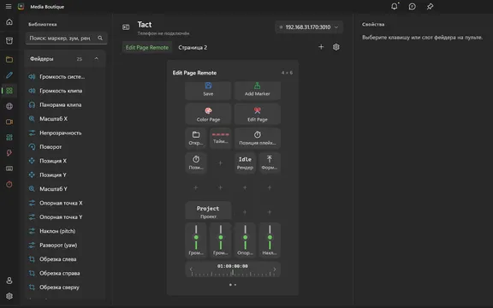The height and width of the screenshot is (308, 493).
Task: Select Обрезка справа fader
Action: 64,273
